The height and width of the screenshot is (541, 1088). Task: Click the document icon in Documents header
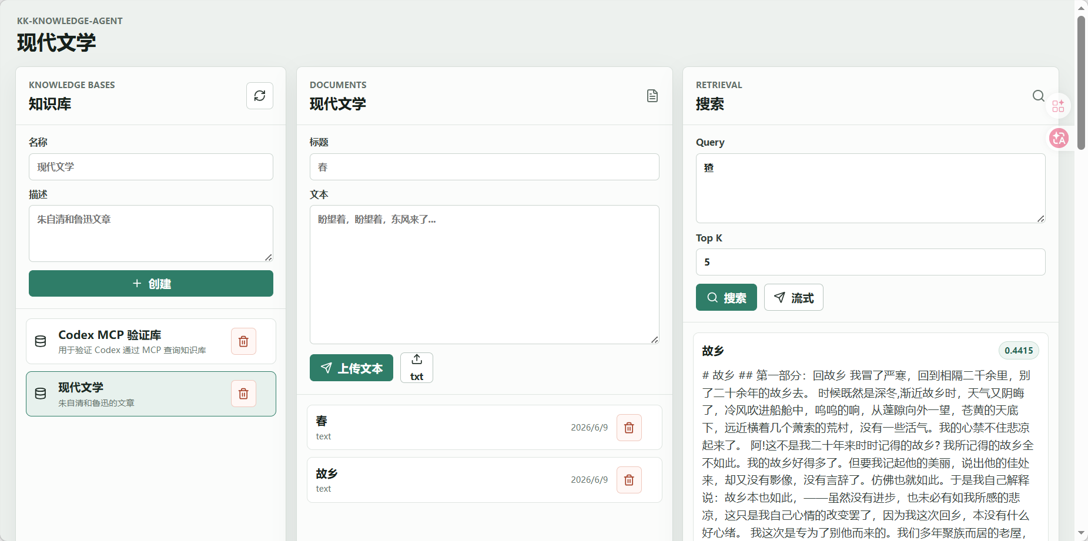(652, 96)
